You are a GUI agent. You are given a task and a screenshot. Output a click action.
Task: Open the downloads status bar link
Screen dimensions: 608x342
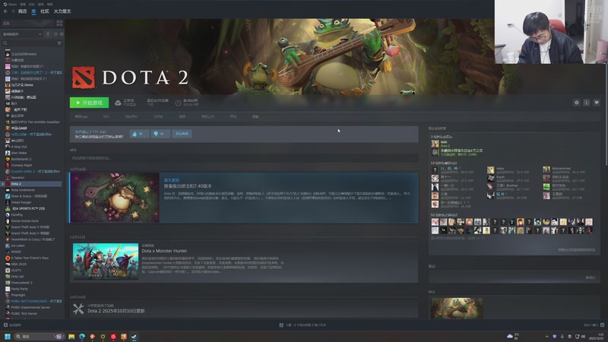coord(303,325)
